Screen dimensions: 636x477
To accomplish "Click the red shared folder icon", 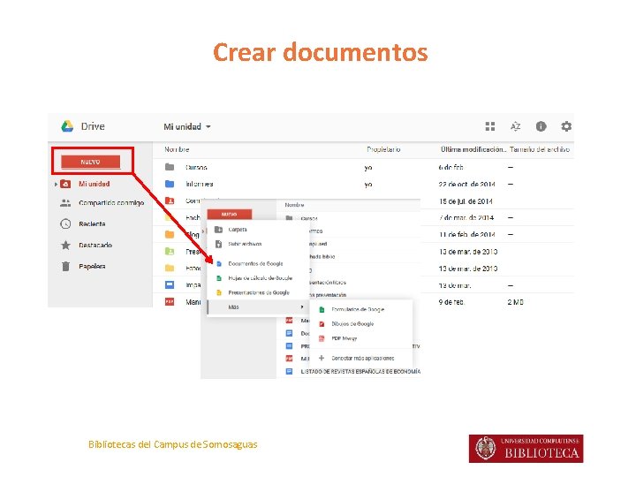I will tap(170, 201).
